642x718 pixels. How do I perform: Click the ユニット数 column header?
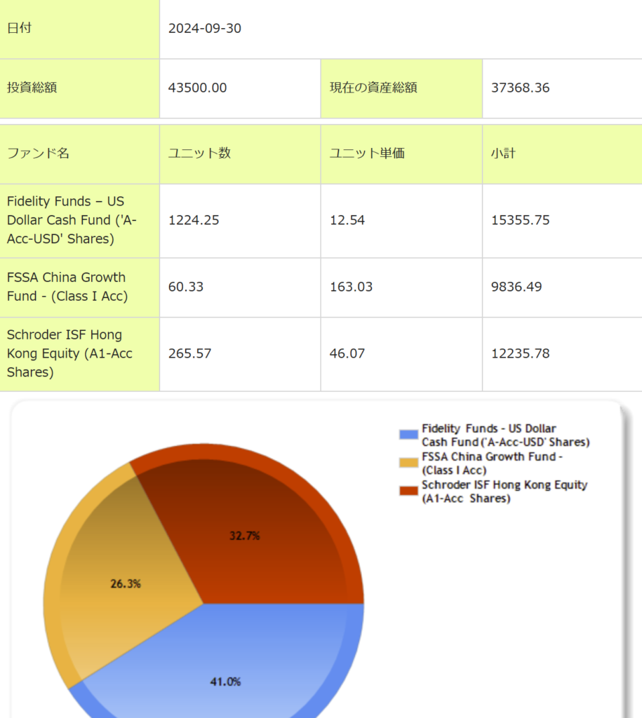tap(199, 154)
